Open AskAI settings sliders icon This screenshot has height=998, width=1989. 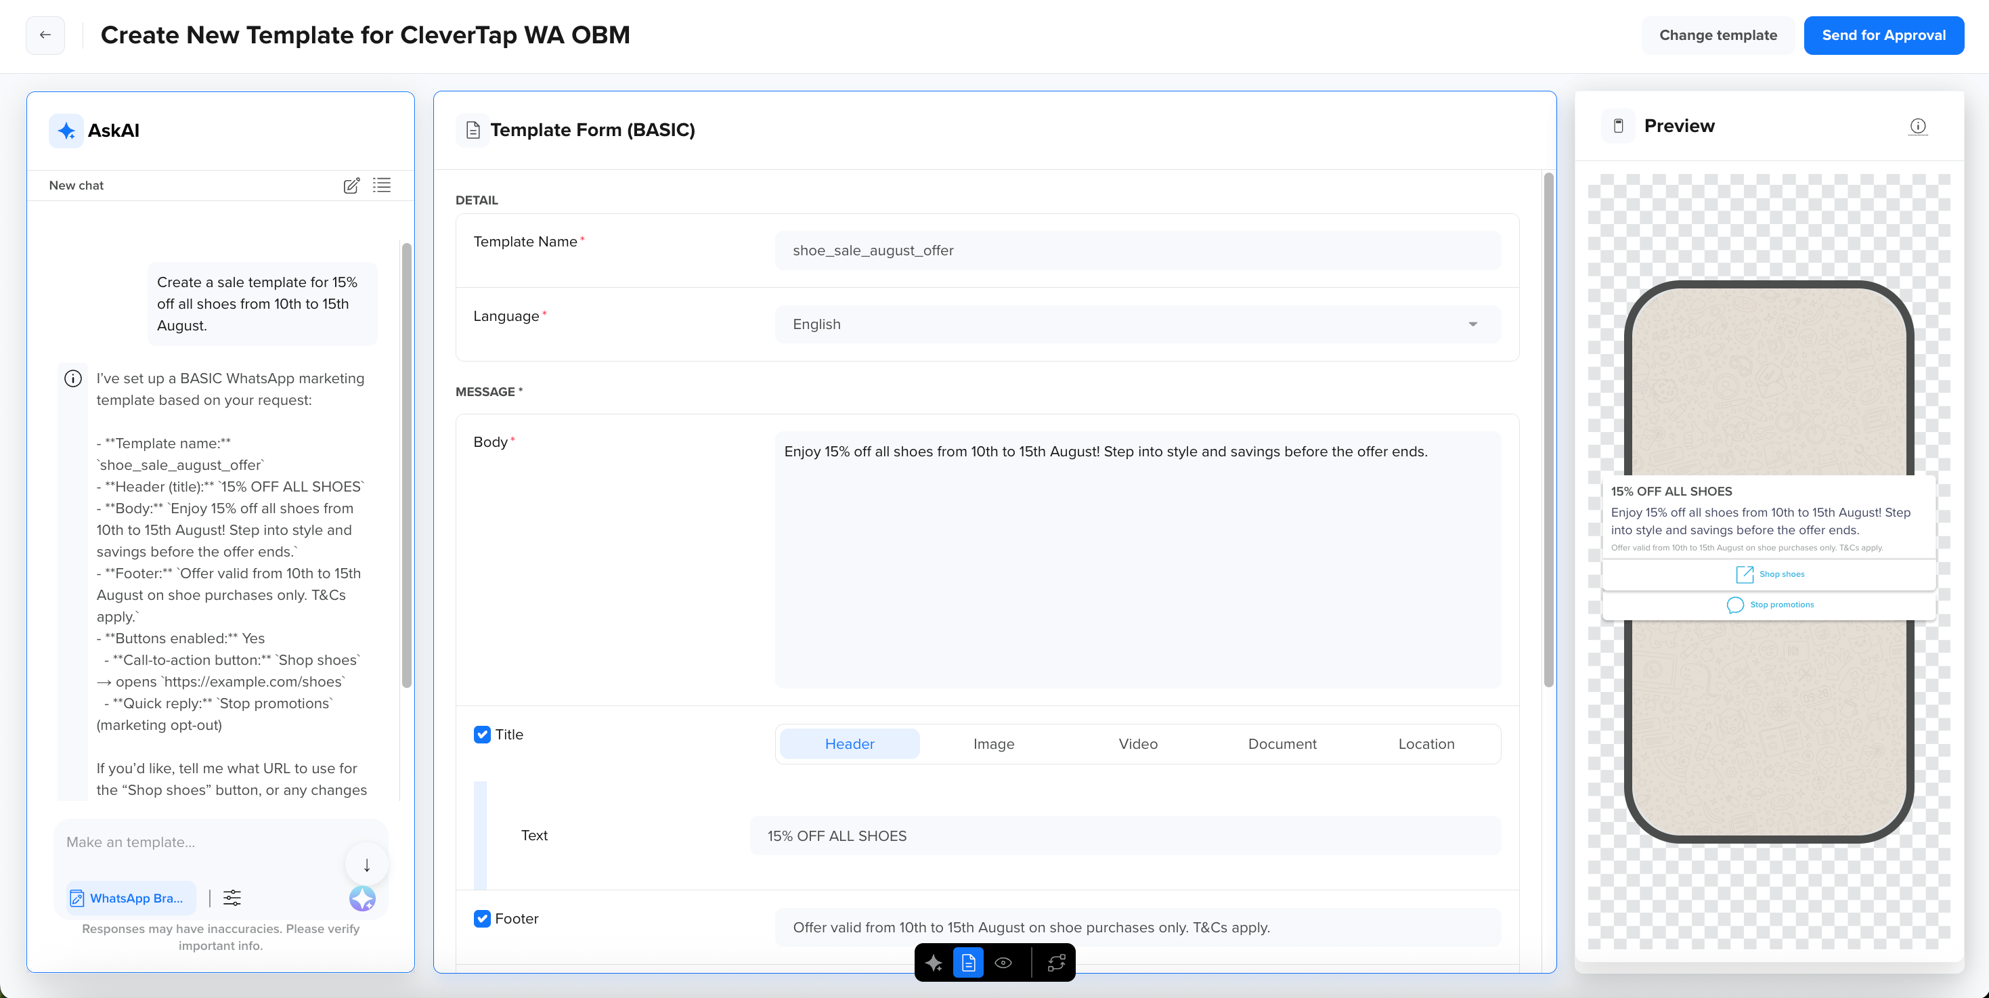point(232,898)
